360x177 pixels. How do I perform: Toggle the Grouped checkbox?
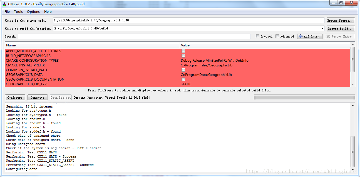pyautogui.click(x=257, y=36)
